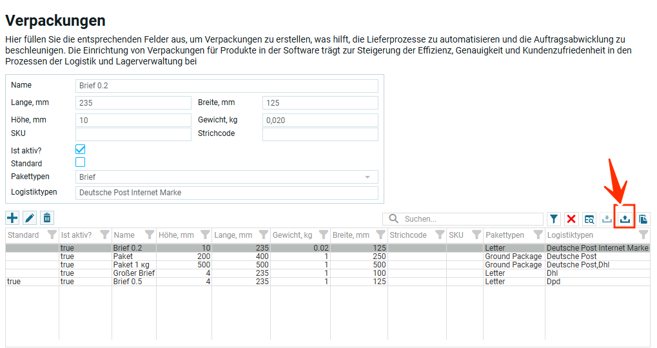Click the pencil edit icon
This screenshot has height=348, width=657.
[x=30, y=218]
